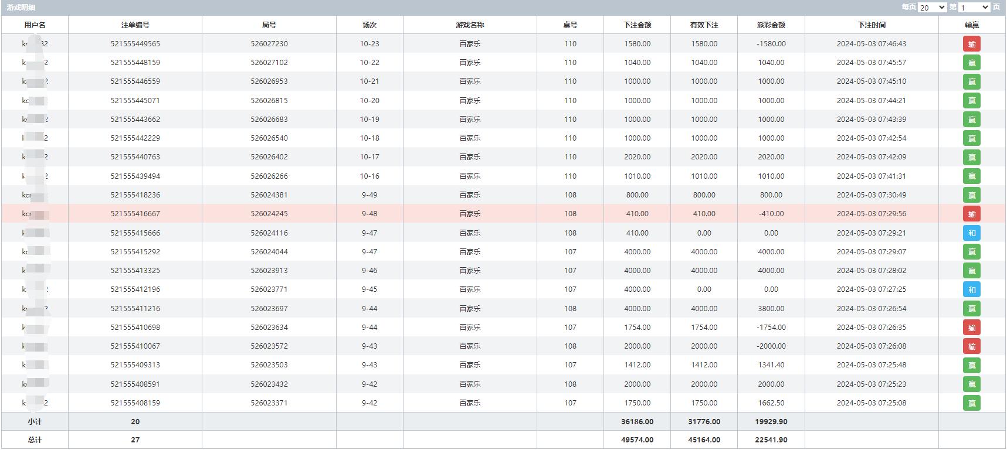
Task: Click the 输赢 column header
Action: point(972,25)
